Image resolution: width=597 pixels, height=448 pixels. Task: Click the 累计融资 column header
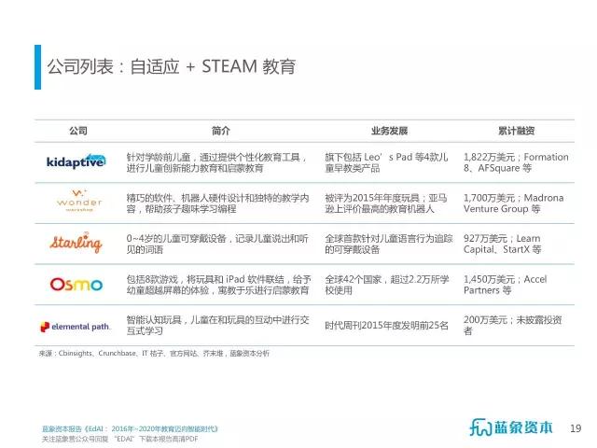tap(516, 131)
